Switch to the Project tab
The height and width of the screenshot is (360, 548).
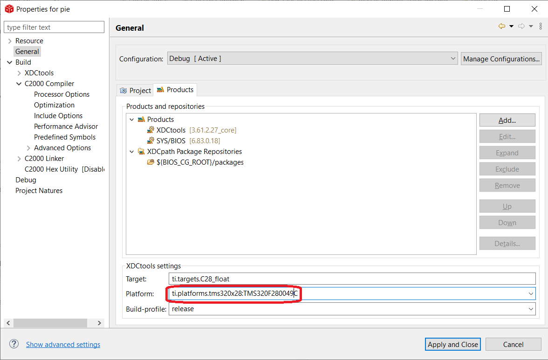(135, 90)
